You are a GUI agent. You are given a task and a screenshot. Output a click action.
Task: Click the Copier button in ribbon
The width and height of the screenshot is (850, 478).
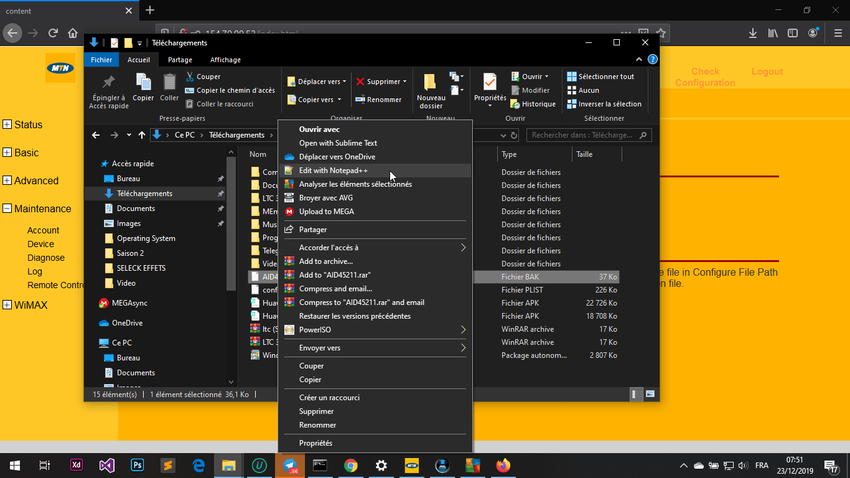pyautogui.click(x=143, y=87)
